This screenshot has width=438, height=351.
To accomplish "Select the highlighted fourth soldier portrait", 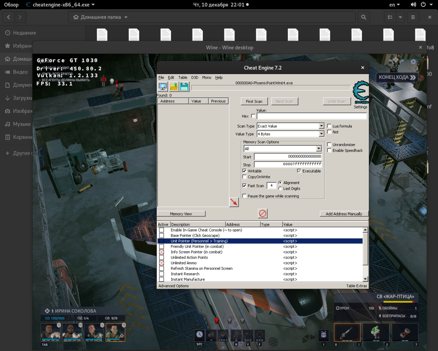I will (116, 332).
